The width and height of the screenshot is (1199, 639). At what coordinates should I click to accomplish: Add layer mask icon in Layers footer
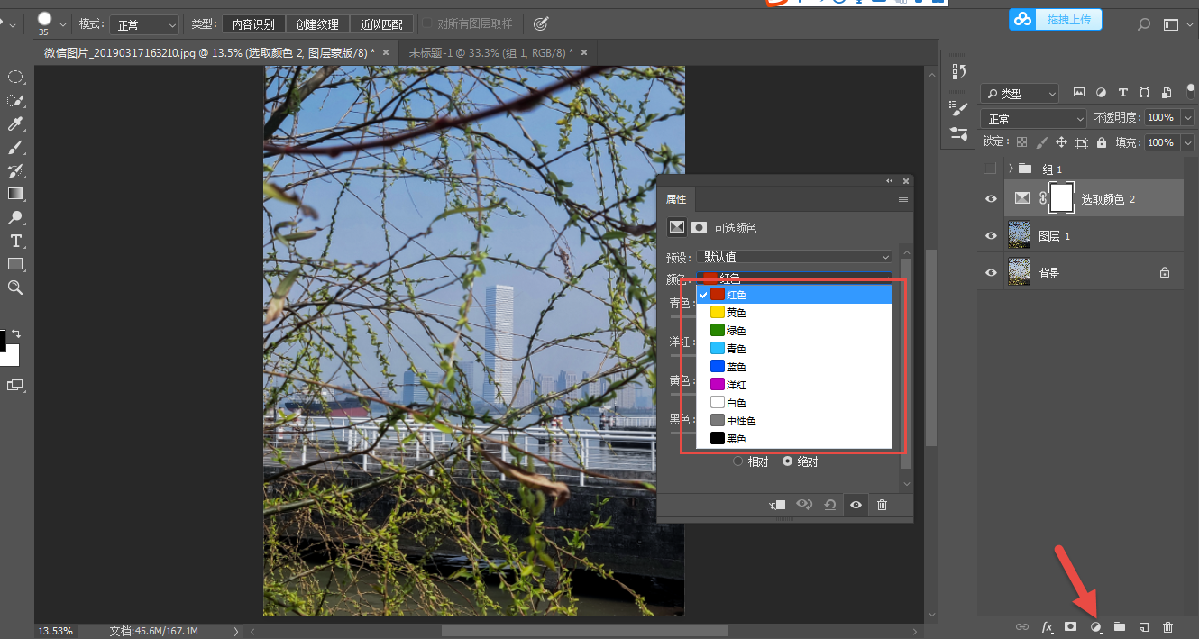point(1071,626)
